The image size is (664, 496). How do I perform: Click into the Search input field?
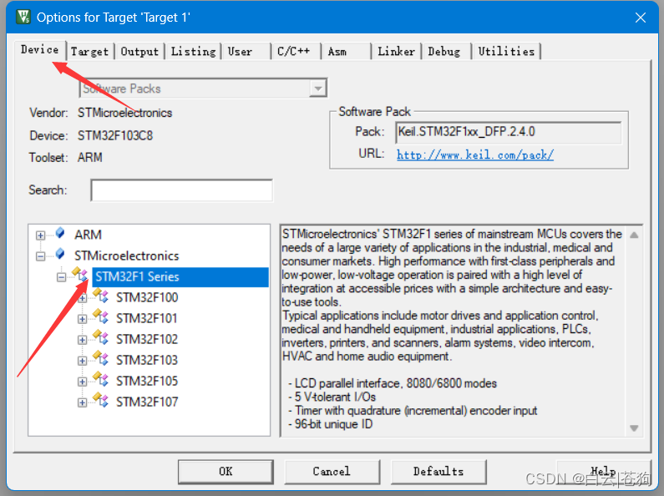[x=182, y=190]
